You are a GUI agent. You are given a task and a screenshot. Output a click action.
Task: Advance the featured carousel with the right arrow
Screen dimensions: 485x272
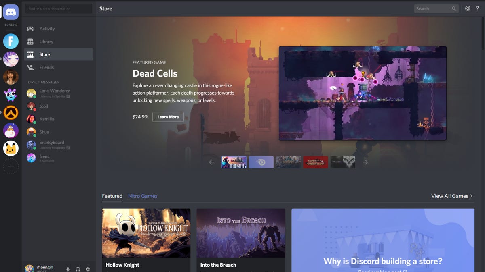[x=365, y=162]
